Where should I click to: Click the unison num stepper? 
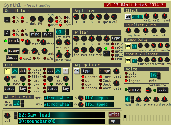pos(132,99)
